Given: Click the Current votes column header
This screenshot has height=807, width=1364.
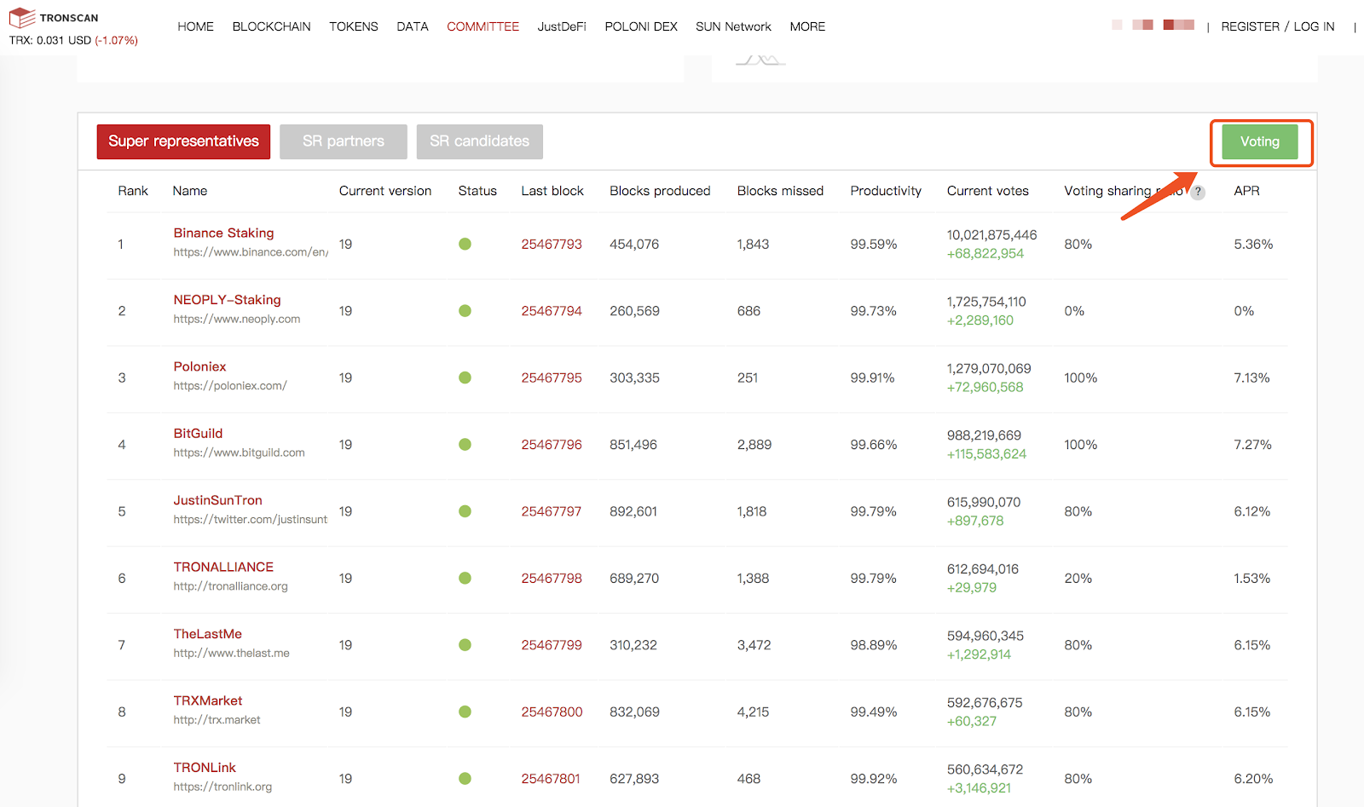Looking at the screenshot, I should (x=987, y=191).
